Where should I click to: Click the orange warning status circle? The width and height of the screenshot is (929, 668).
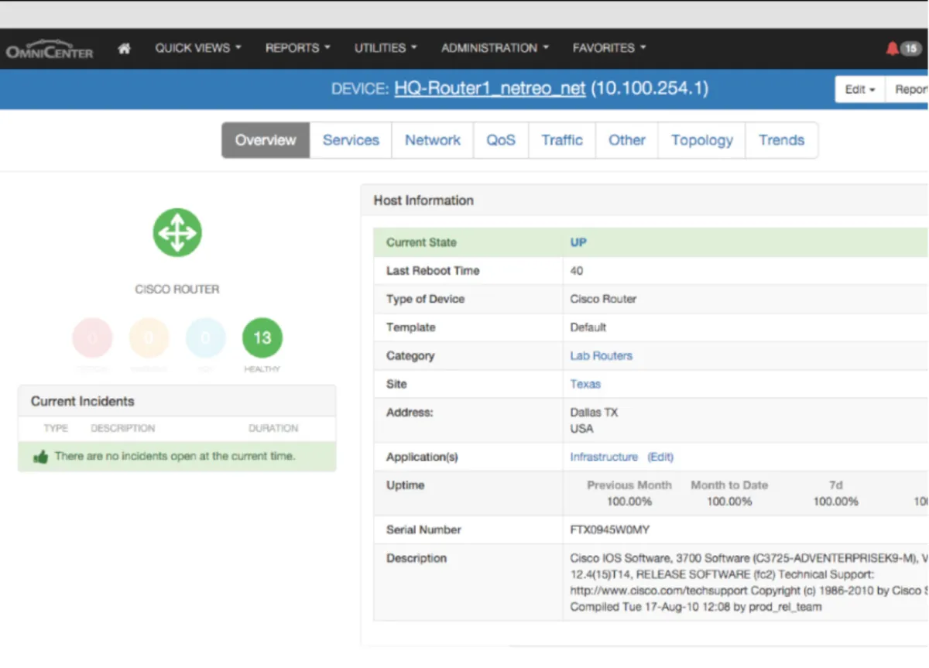coord(149,337)
